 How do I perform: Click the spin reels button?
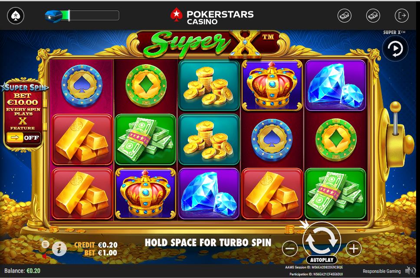322,240
